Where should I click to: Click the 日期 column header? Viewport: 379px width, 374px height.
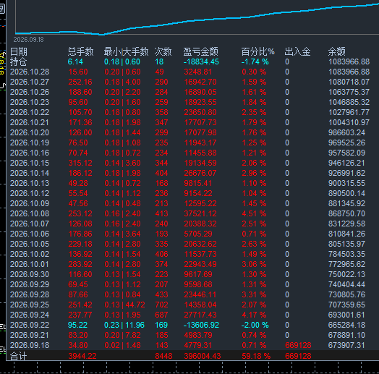click(x=19, y=51)
